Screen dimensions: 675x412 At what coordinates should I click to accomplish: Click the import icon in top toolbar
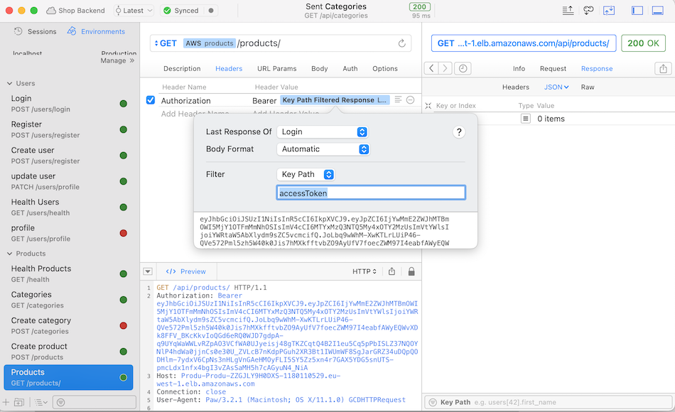tap(609, 11)
